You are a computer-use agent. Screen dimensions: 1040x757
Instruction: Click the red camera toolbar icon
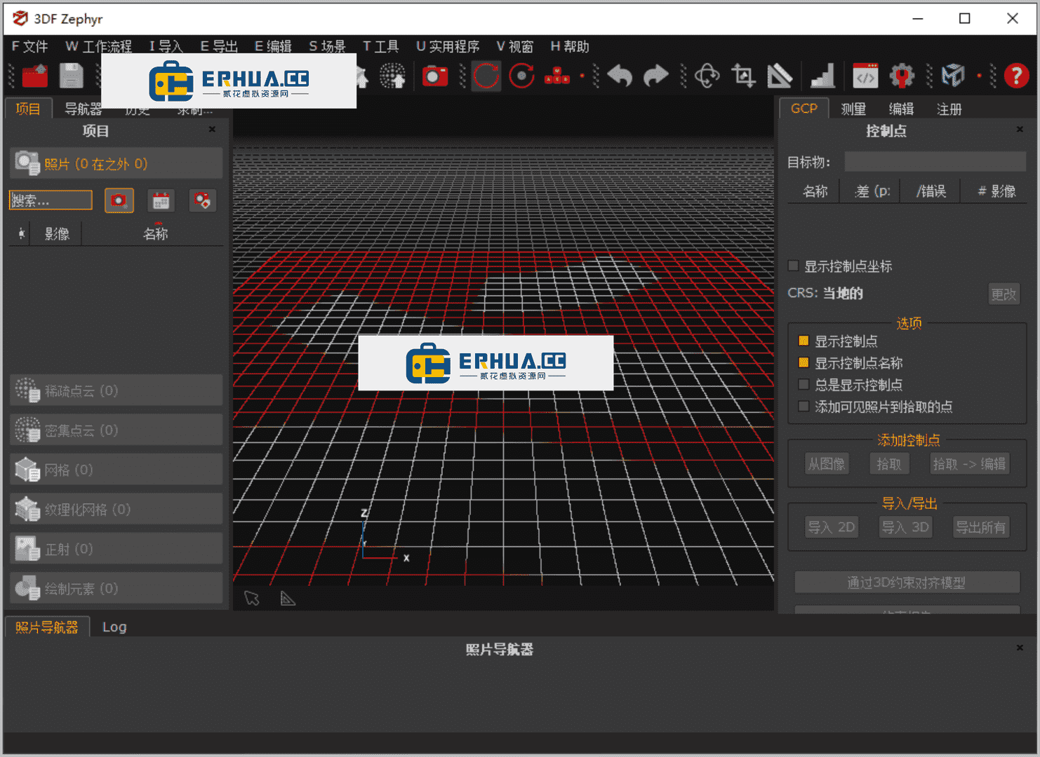click(434, 76)
